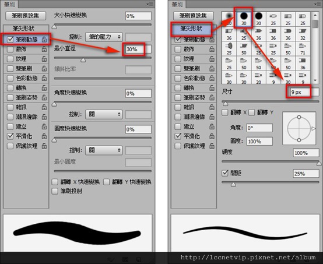The width and height of the screenshot is (323, 264).
Task: Click 圓度 100% input field
Action: [259, 142]
